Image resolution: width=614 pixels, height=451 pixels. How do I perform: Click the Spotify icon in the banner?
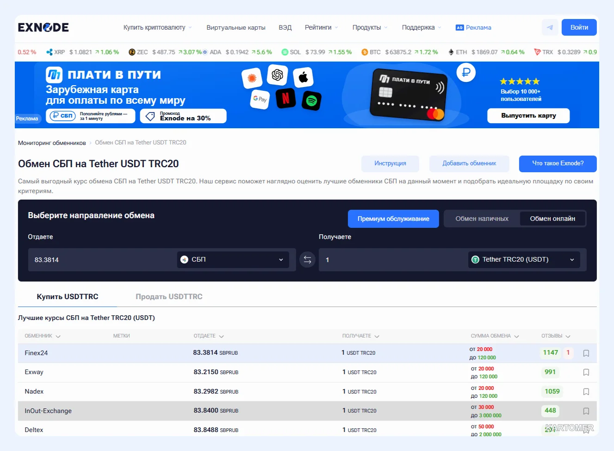311,100
